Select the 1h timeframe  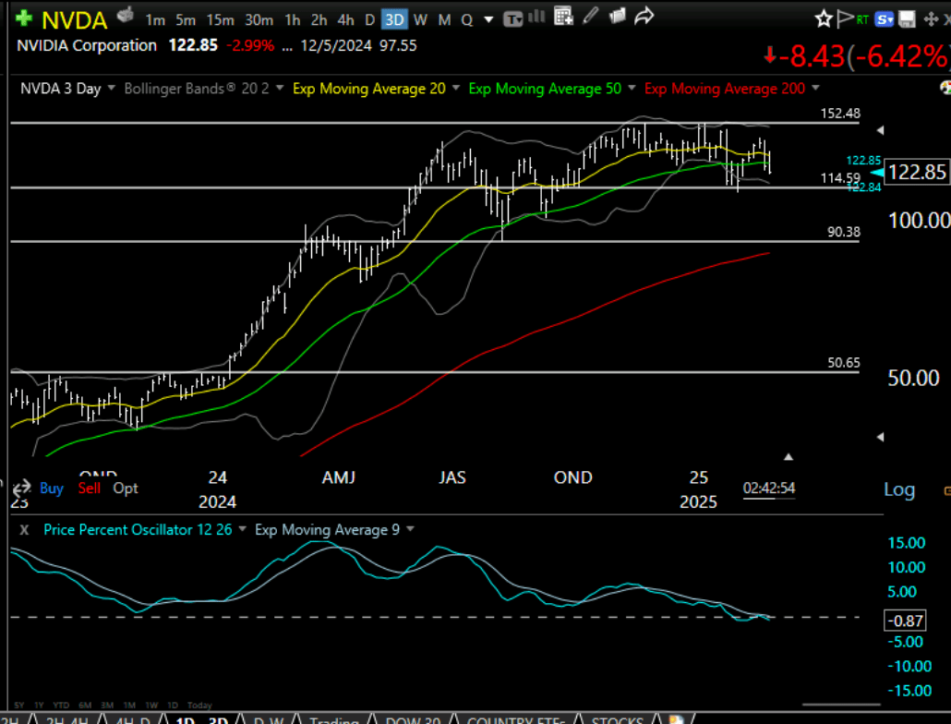click(x=293, y=18)
